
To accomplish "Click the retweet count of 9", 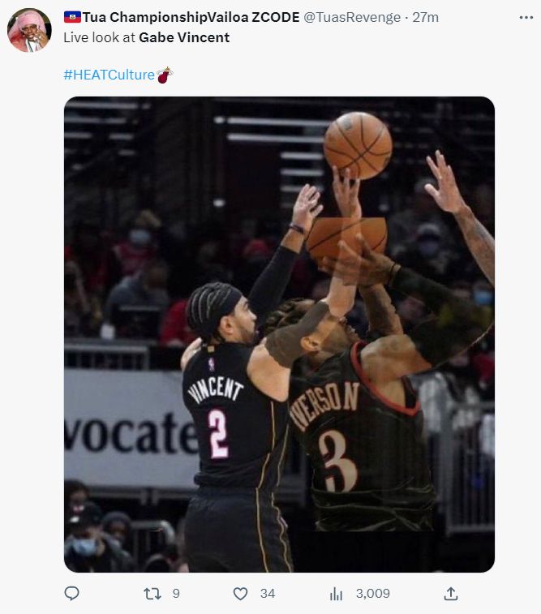I will coord(176,594).
